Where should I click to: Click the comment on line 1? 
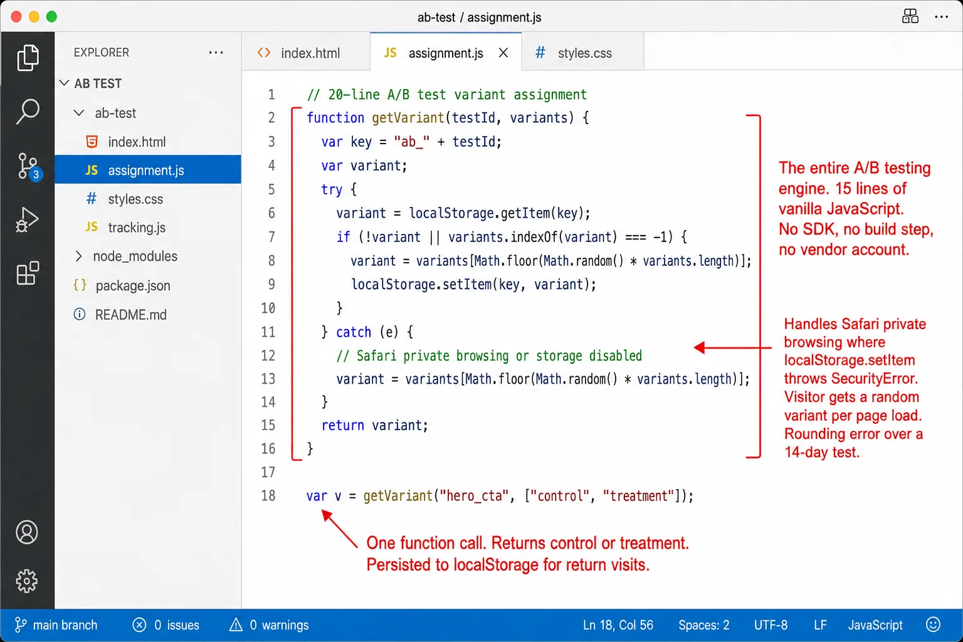pos(446,95)
